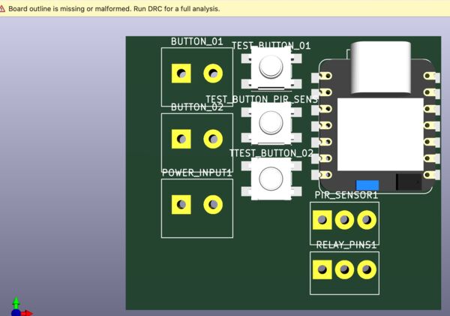Click the PIR_SENSOR1 silkscreen label
Screen dimensions: 450x316
point(346,195)
